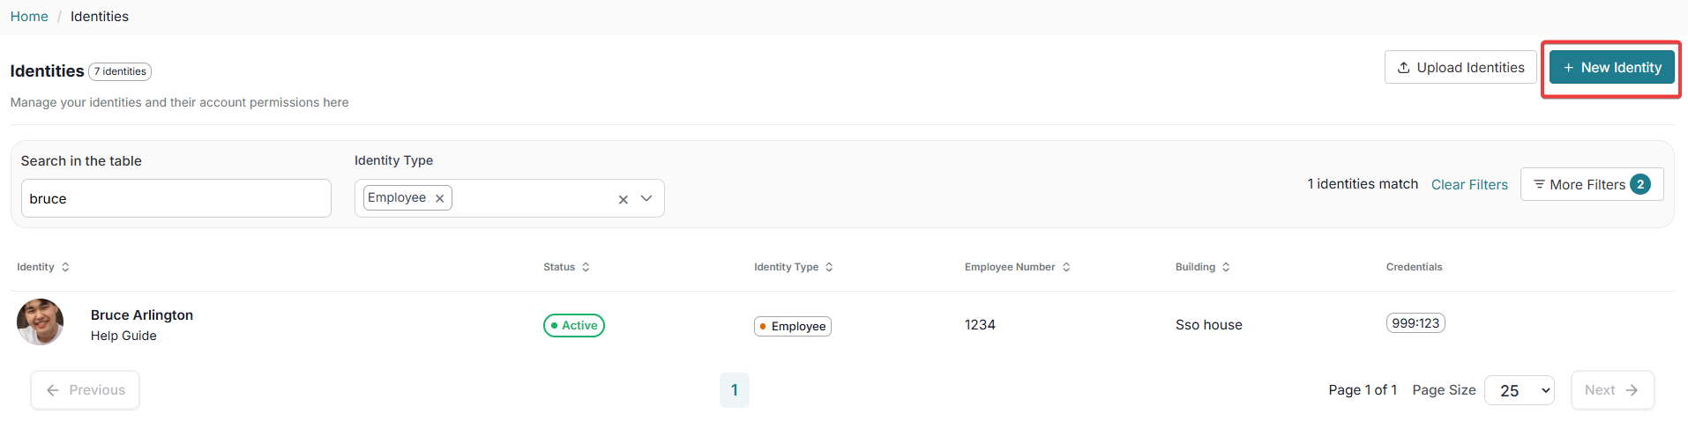Click the table search field
This screenshot has width=1688, height=429.
pyautogui.click(x=176, y=199)
